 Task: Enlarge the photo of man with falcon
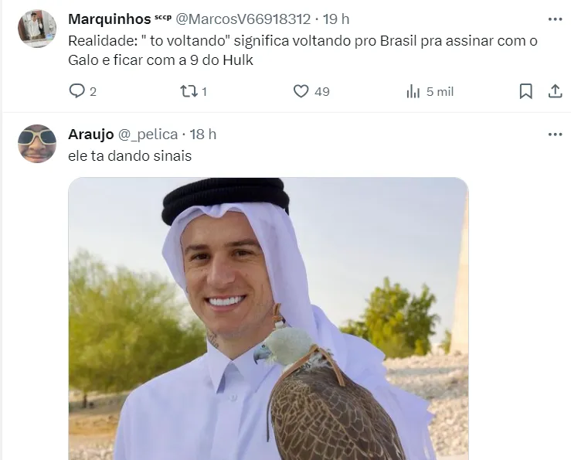coord(268,319)
